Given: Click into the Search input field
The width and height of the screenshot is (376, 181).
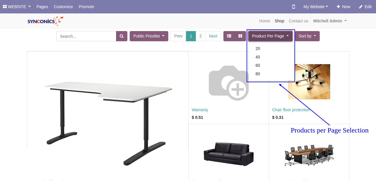Looking at the screenshot, I should (86, 36).
